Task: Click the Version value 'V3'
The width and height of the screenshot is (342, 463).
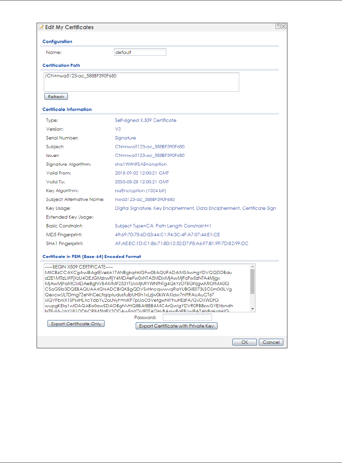Action: pyautogui.click(x=118, y=129)
